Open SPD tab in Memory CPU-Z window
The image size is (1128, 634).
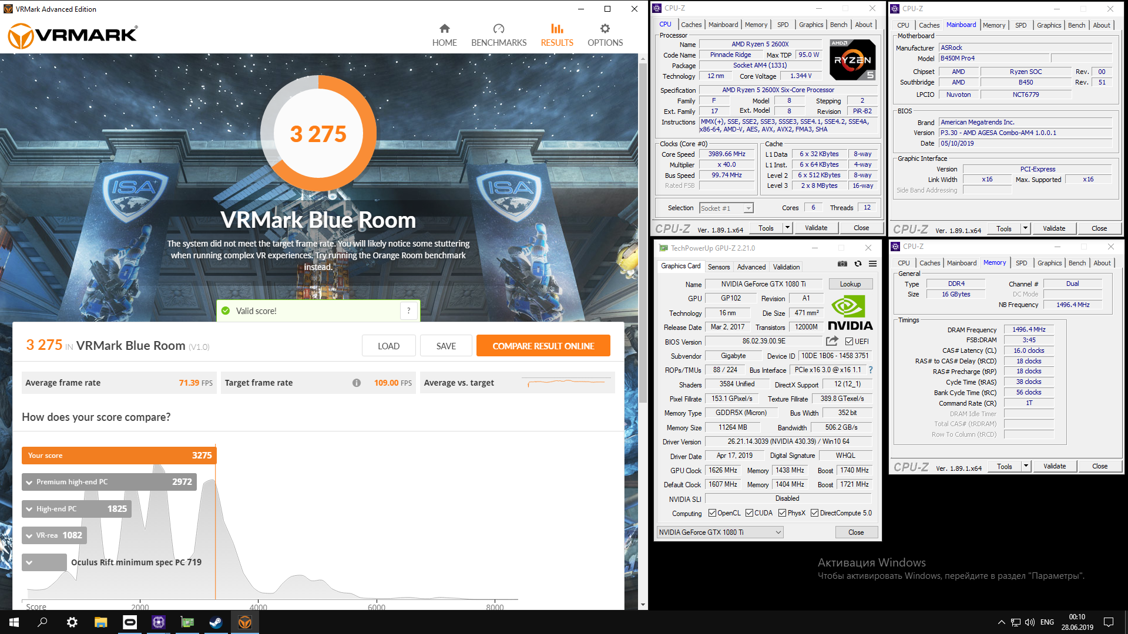click(1021, 263)
